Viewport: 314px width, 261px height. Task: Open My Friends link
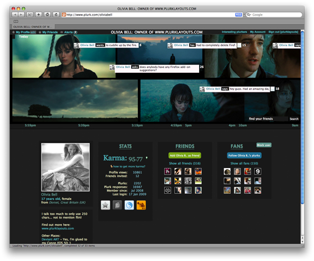click(50, 32)
